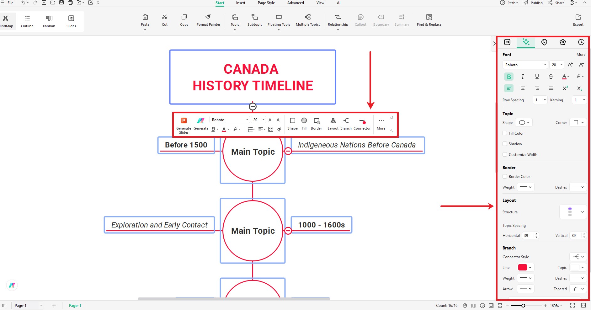Open the File menu
591x310 pixels.
click(x=10, y=3)
